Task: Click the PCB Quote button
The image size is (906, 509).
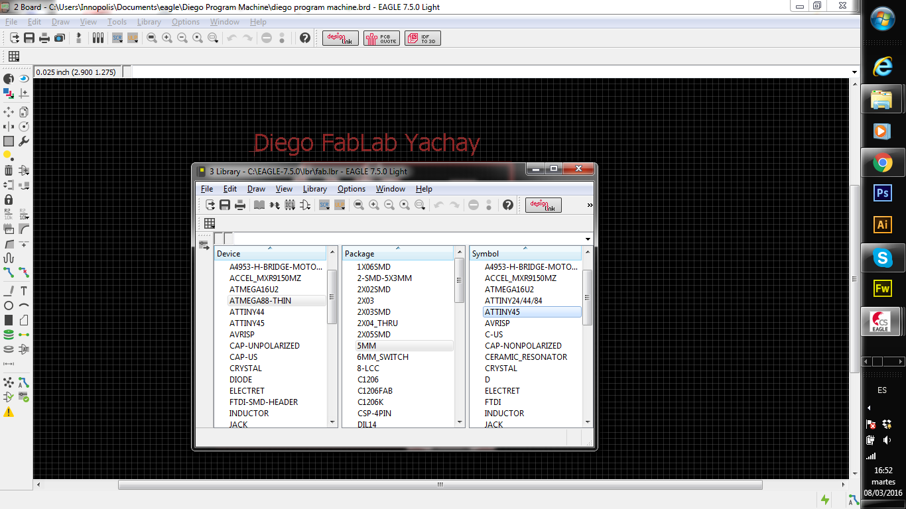Action: pyautogui.click(x=383, y=38)
